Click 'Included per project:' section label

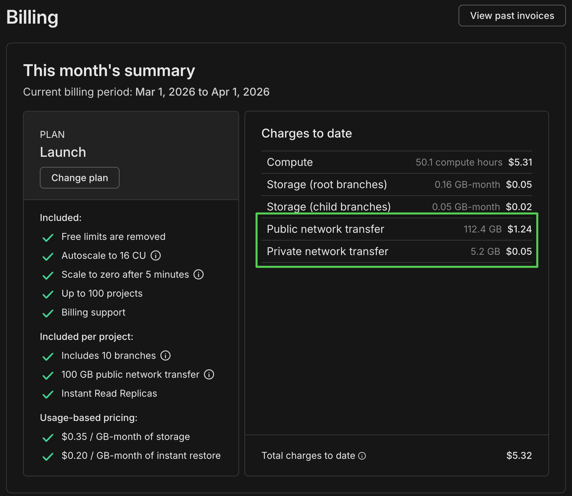pyautogui.click(x=86, y=337)
